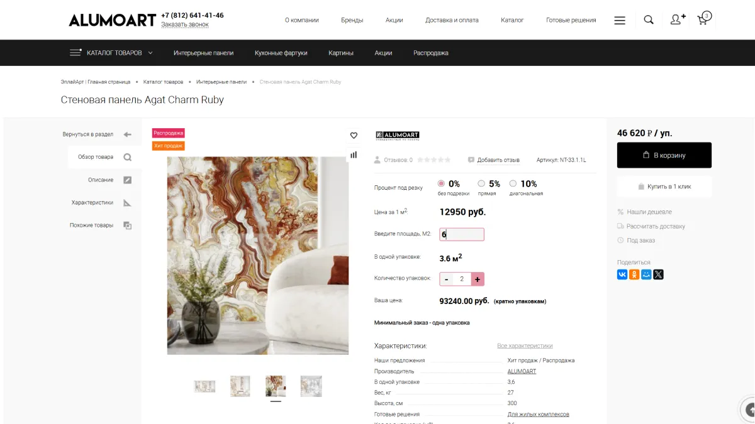Open the hamburger menu icon in header
This screenshot has width=755, height=424.
[x=620, y=20]
